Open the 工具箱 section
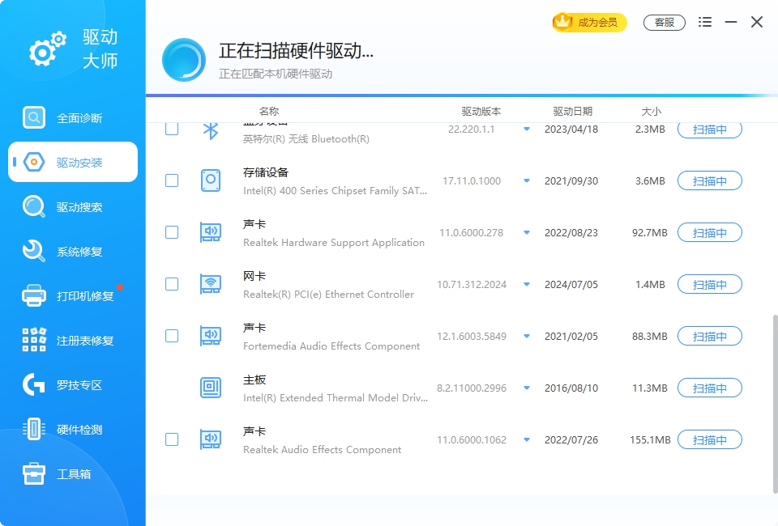Screen dimensions: 778x526 pyautogui.click(x=73, y=474)
